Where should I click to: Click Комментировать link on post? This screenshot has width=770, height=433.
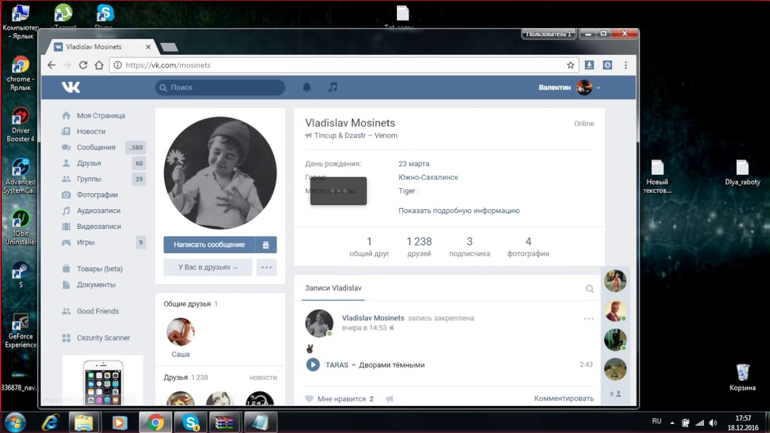click(x=564, y=399)
